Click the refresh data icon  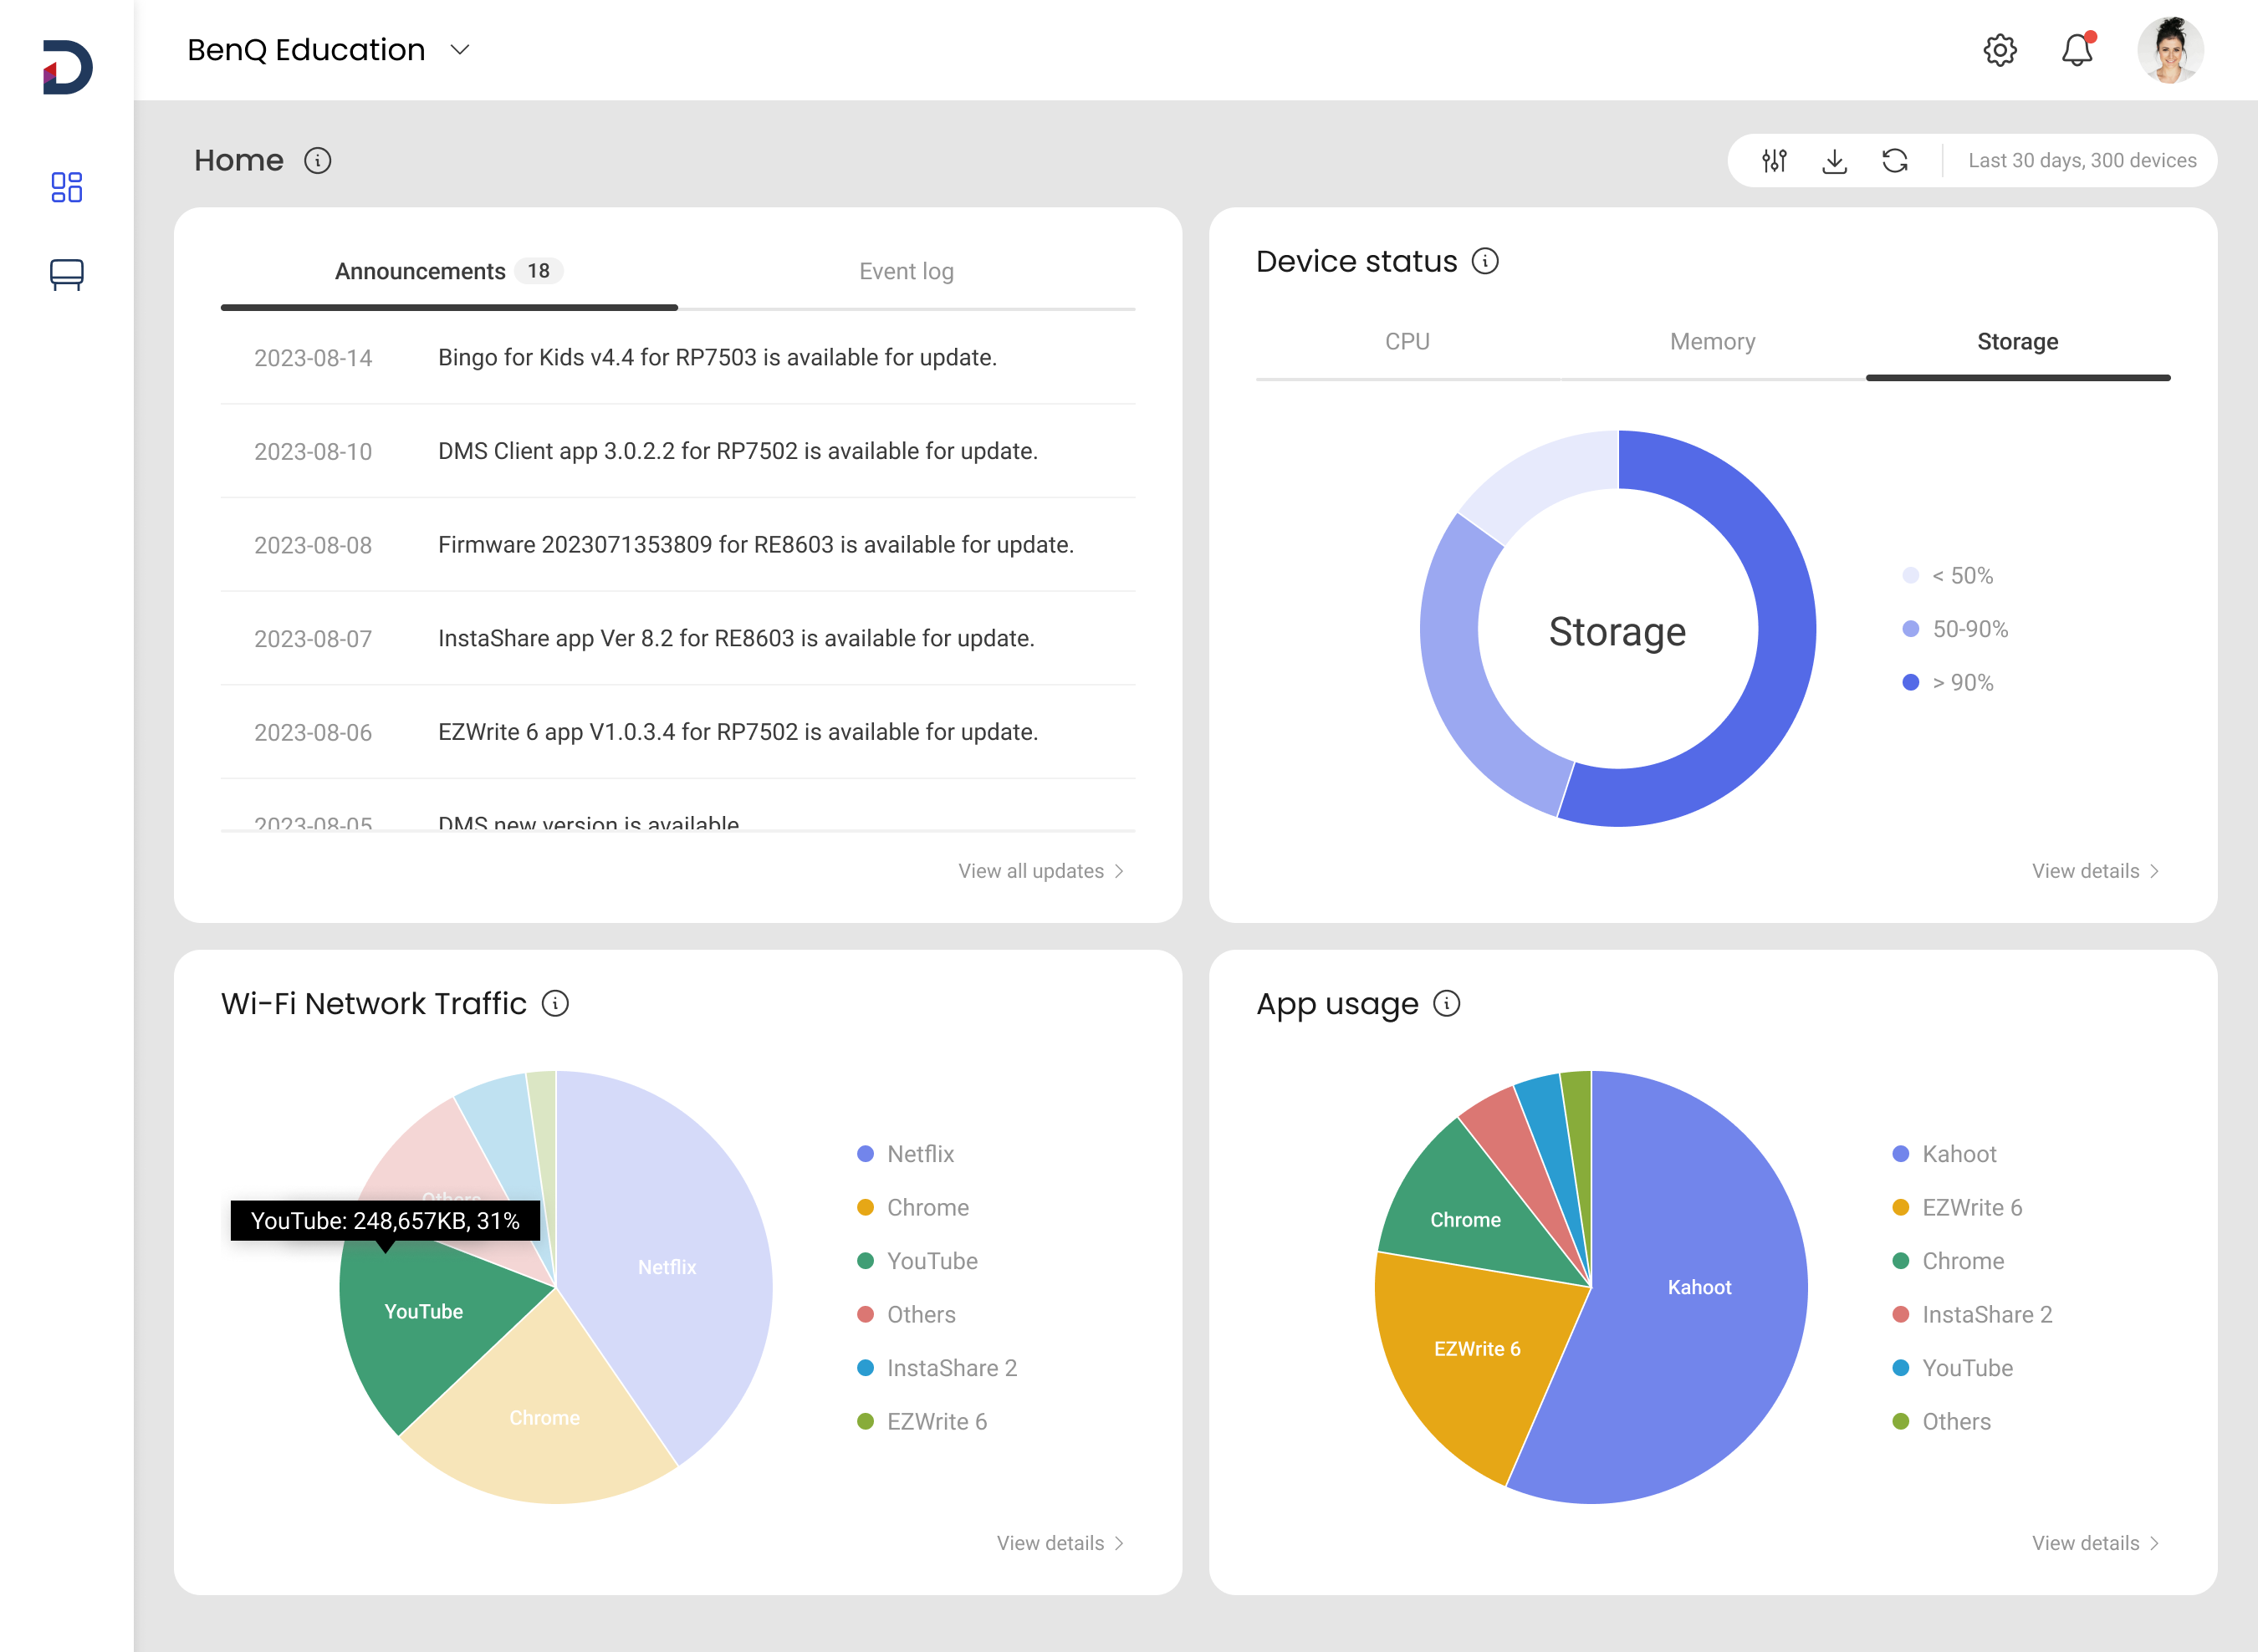pyautogui.click(x=1895, y=161)
